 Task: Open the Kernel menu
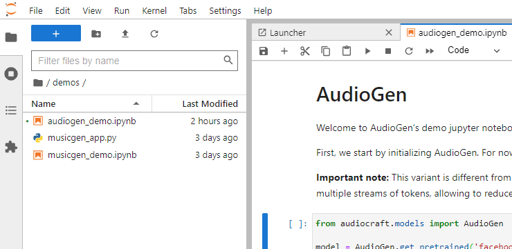click(154, 11)
